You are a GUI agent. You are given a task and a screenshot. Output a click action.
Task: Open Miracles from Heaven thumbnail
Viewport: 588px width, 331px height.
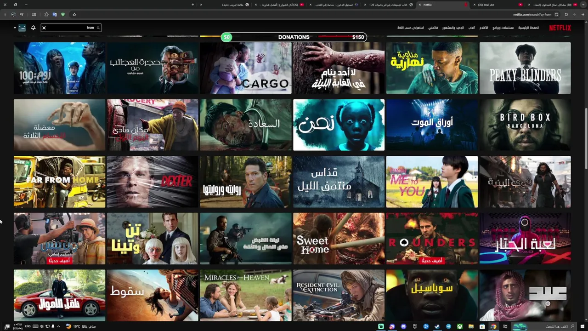(246, 295)
